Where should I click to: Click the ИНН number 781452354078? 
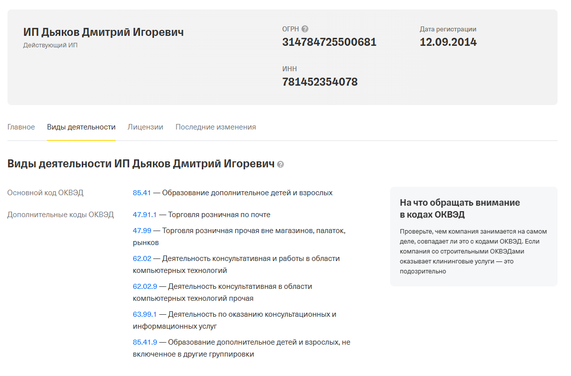319,82
